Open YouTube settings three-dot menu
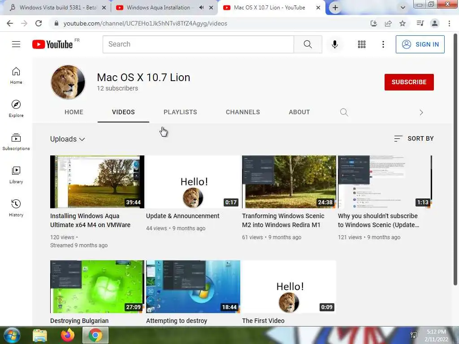The height and width of the screenshot is (344, 459). [383, 44]
